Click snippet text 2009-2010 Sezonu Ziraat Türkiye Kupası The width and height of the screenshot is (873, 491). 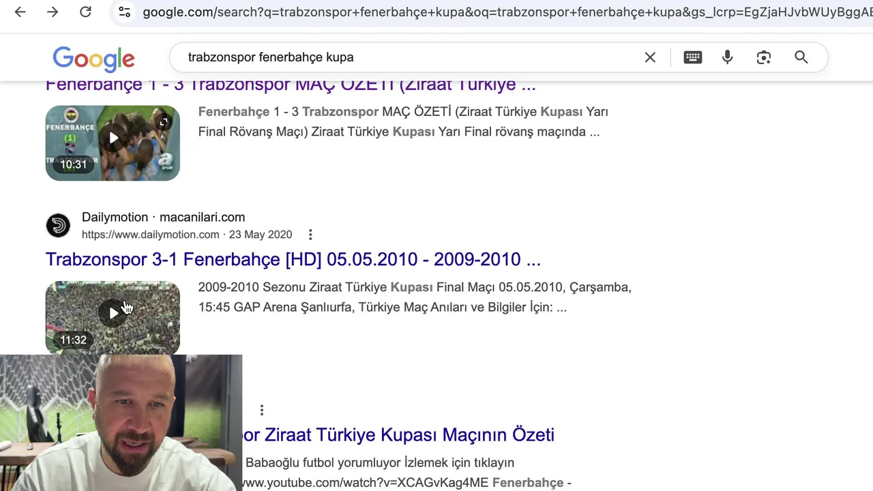tap(316, 287)
